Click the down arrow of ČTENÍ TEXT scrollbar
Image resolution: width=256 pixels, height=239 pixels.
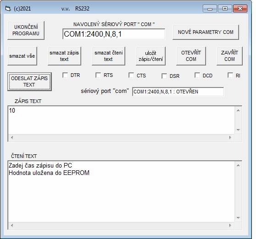[x=238, y=218]
